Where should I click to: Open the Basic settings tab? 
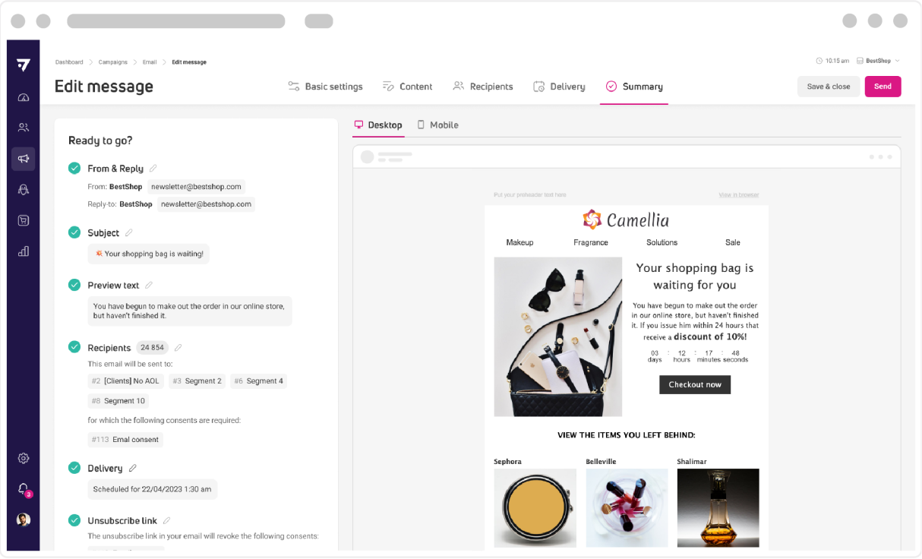326,87
